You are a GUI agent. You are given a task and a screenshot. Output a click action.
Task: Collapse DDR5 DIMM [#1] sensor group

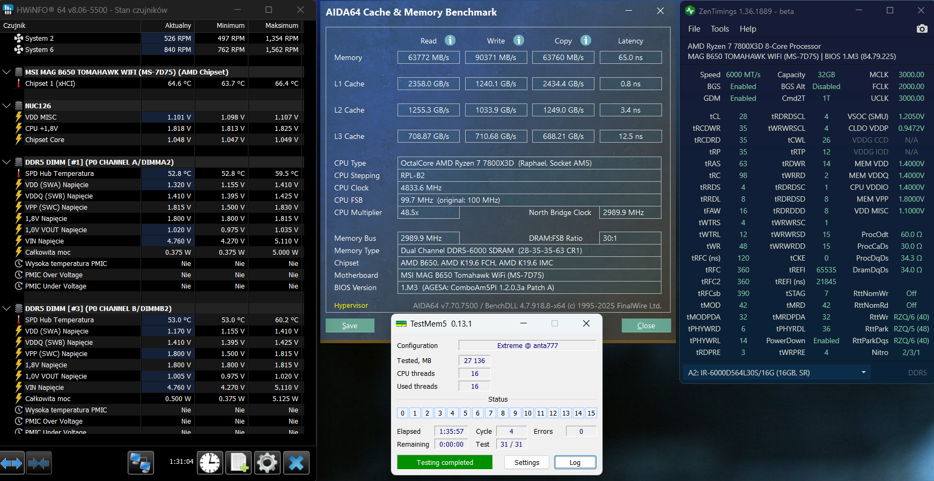tap(6, 162)
